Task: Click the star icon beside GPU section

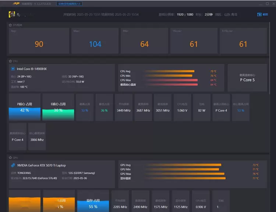Action: coord(10,157)
